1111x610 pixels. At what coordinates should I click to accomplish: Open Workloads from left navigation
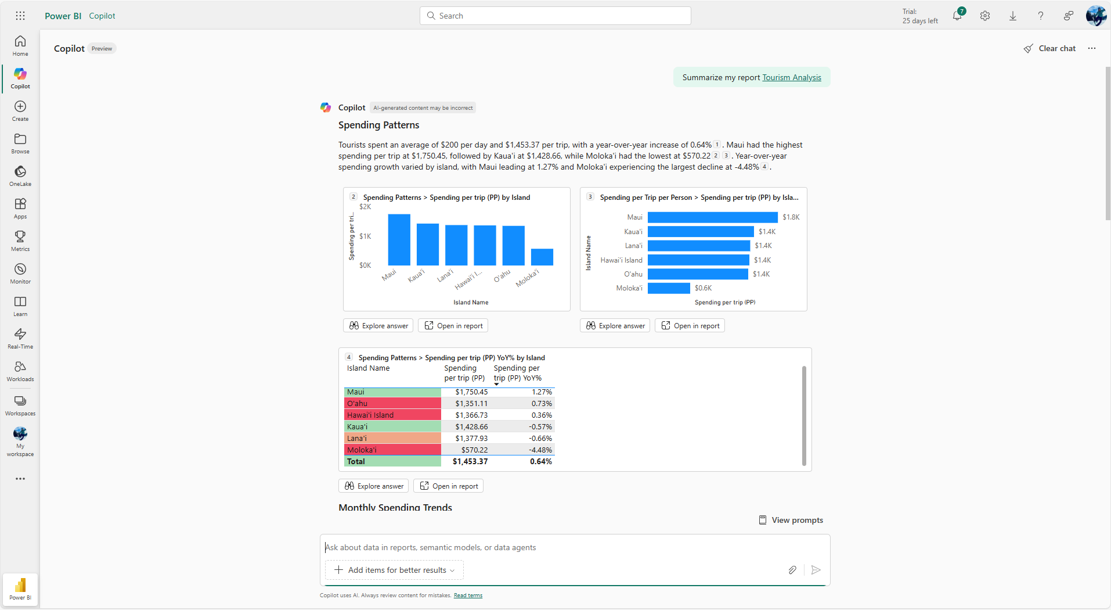click(x=20, y=371)
